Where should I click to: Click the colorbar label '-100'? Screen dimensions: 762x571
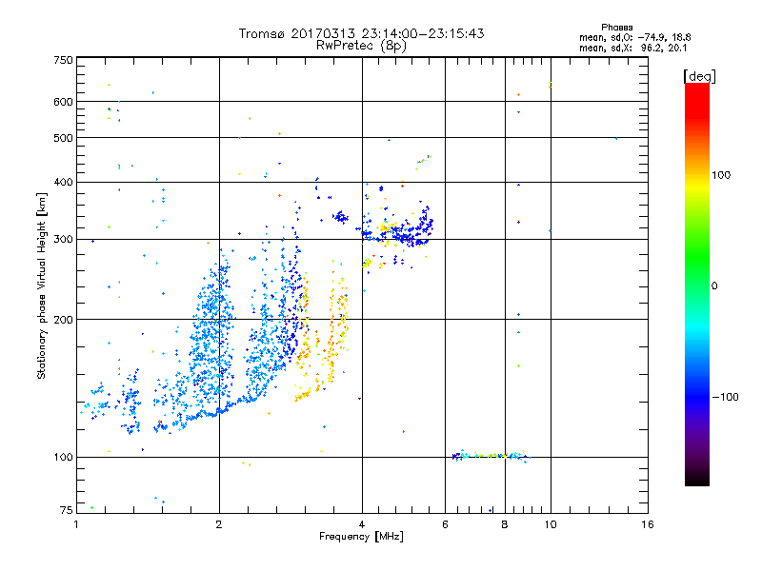coord(725,397)
